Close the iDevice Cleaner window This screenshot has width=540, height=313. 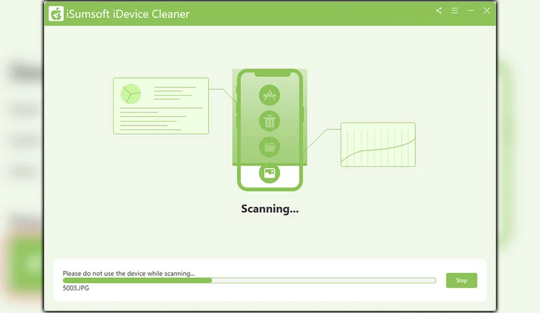(486, 11)
